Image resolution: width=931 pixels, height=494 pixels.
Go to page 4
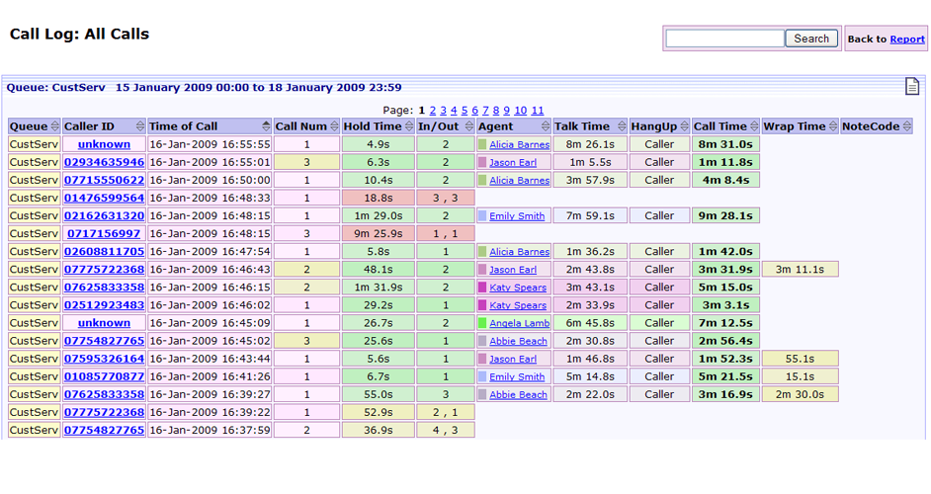(454, 111)
